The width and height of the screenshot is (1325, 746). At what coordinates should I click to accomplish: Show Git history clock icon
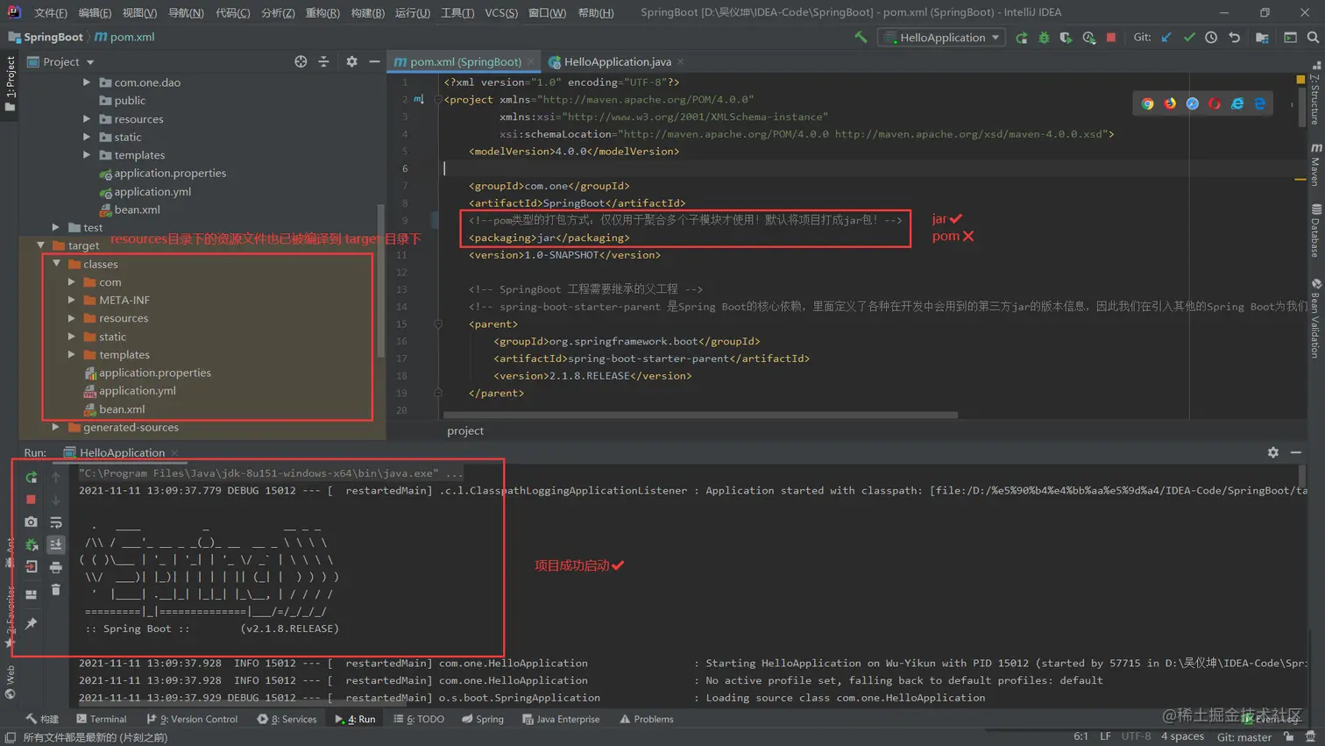[1211, 38]
